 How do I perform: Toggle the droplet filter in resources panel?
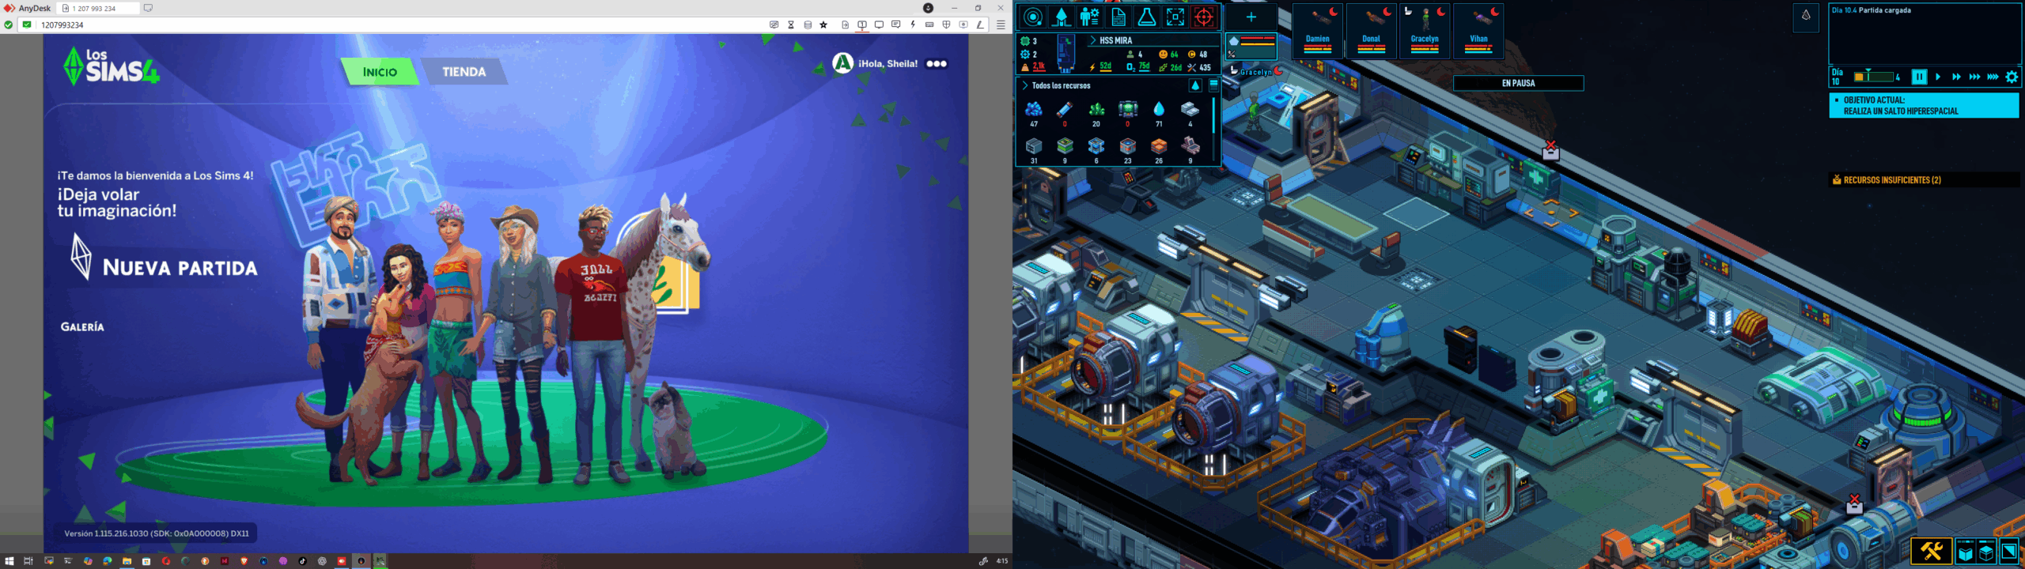click(1196, 85)
